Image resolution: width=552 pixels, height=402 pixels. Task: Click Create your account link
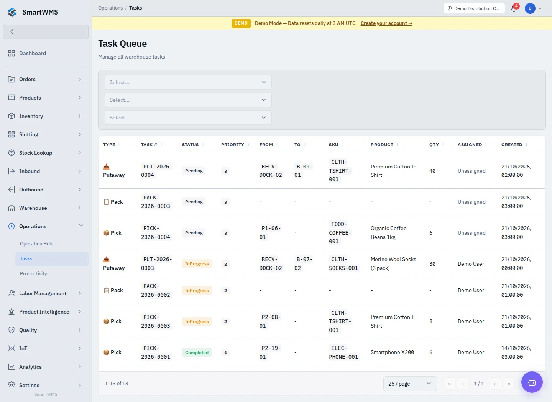(x=386, y=23)
